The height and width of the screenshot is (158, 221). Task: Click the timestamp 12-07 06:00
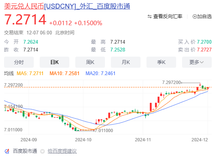point(39,33)
